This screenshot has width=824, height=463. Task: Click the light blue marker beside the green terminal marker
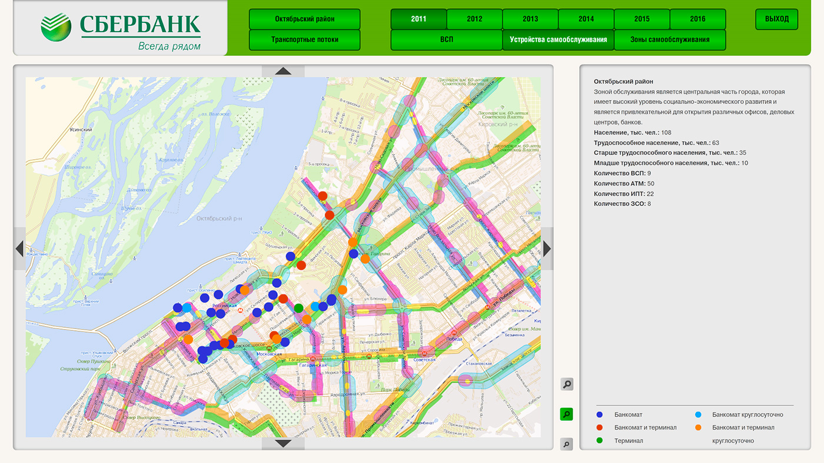[315, 306]
